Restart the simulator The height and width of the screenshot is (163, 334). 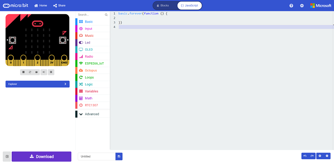[30, 72]
